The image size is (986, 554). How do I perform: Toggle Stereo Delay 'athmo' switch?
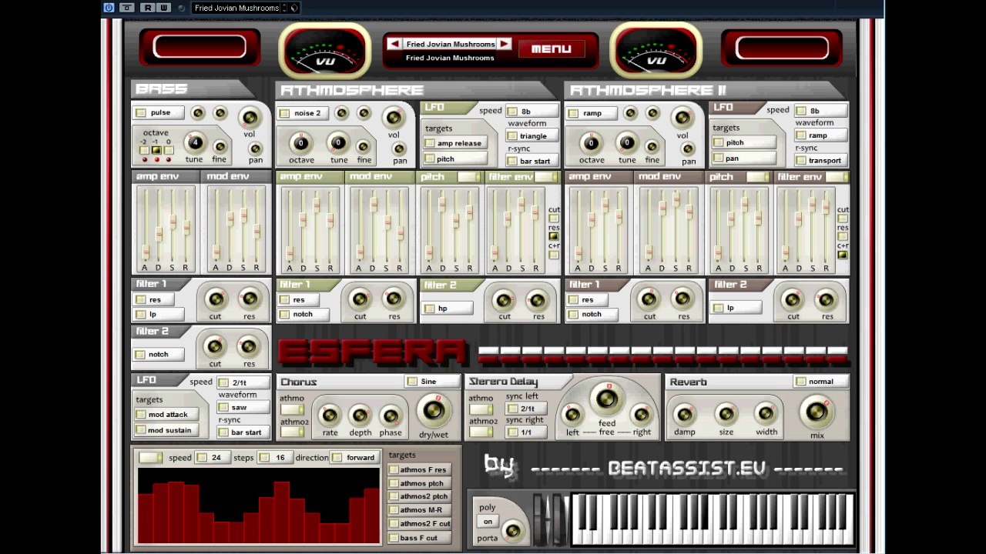coord(481,409)
